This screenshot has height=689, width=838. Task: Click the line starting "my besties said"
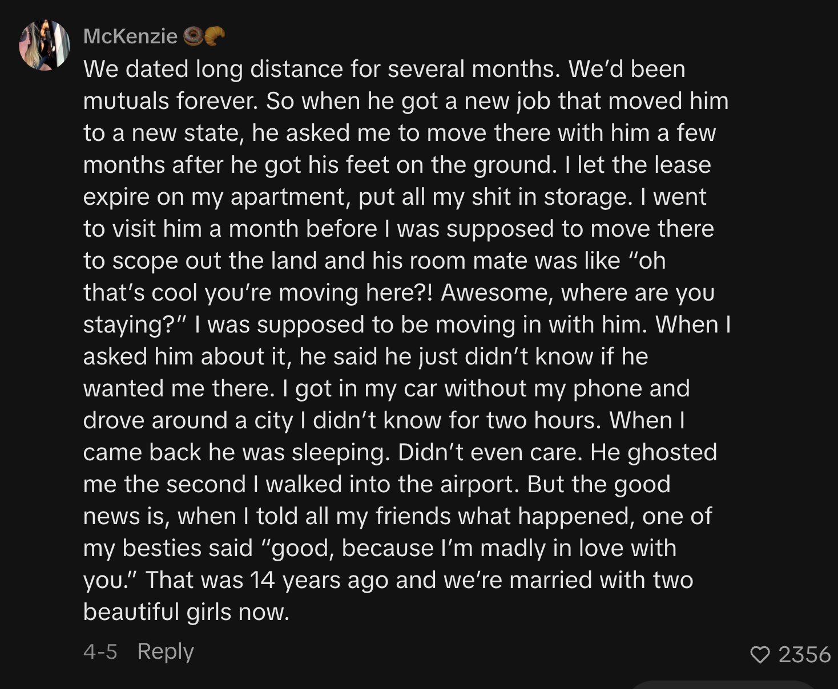coord(380,548)
